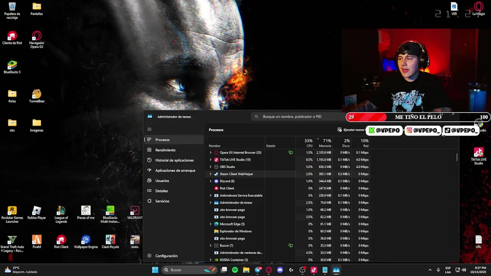Launch Navegador Opera GX from desktop

point(36,39)
